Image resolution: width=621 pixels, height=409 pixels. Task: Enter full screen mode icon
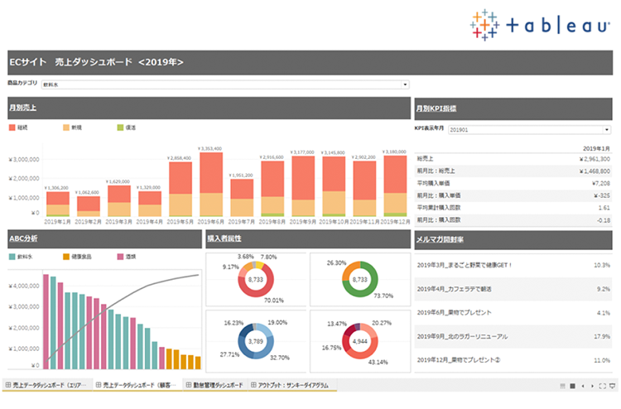click(x=603, y=385)
